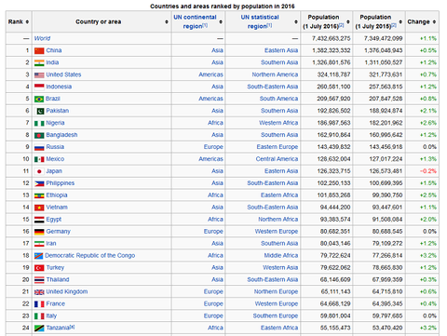Click the China flag icon

[x=39, y=50]
